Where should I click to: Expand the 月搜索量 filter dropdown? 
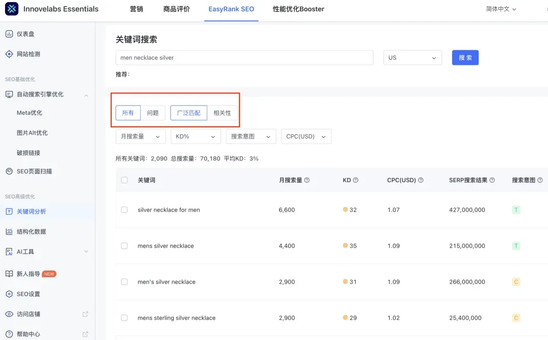[140, 137]
